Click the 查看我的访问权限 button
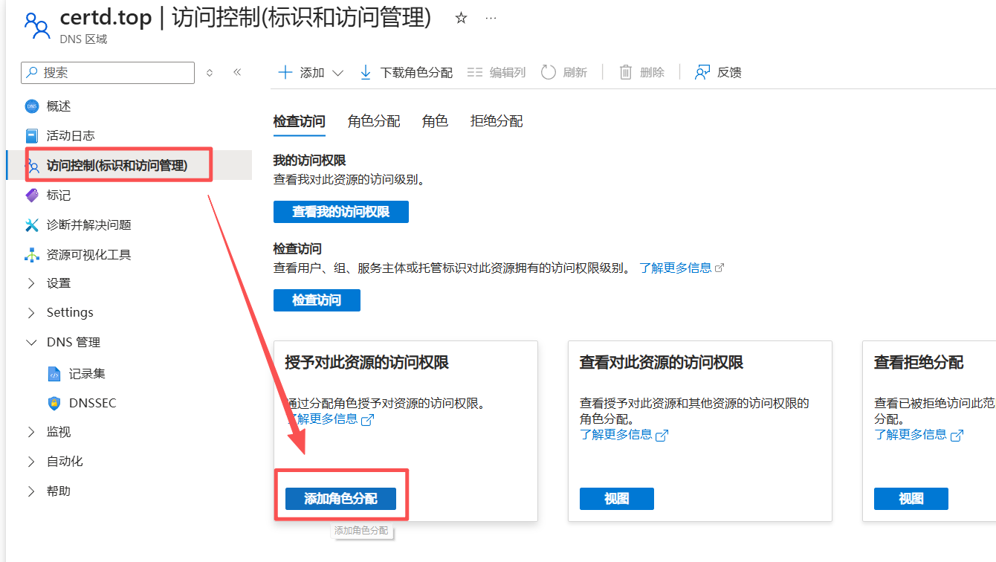Screen dimensions: 996x562 [x=340, y=212]
